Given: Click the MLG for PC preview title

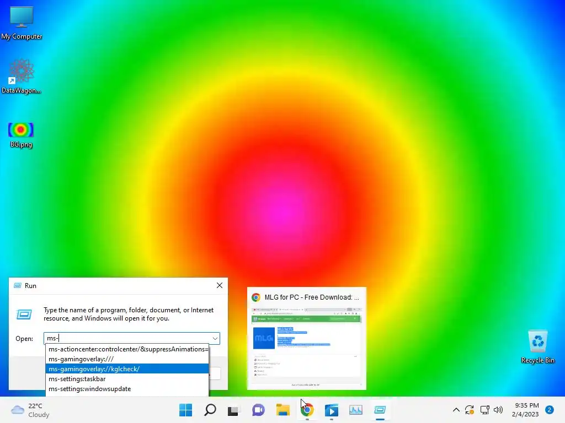Looking at the screenshot, I should pyautogui.click(x=312, y=297).
